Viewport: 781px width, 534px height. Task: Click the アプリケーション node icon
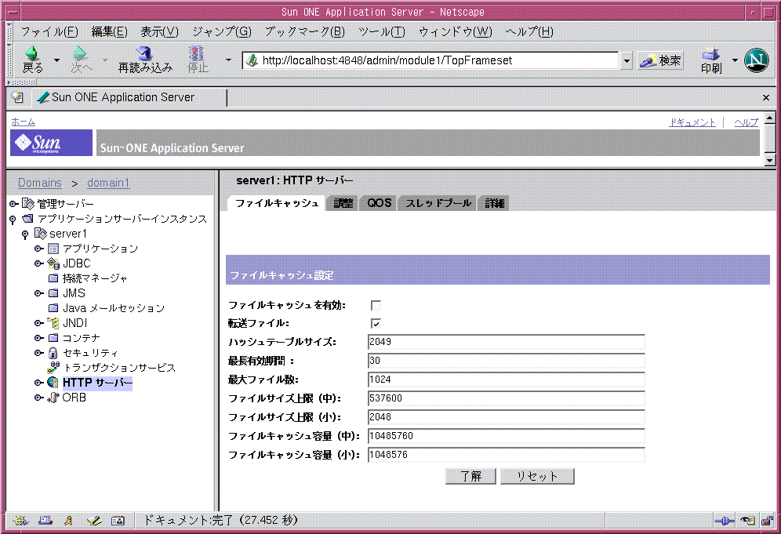pos(53,248)
